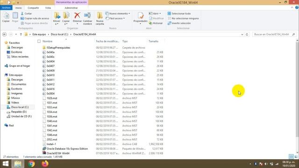This screenshot has height=168, width=299.
Task: Open help question mark icon
Action: (297, 7)
